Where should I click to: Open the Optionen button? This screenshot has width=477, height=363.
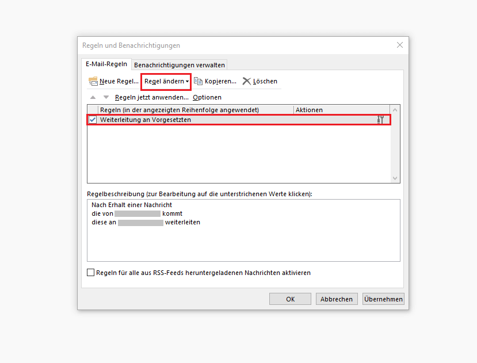207,97
